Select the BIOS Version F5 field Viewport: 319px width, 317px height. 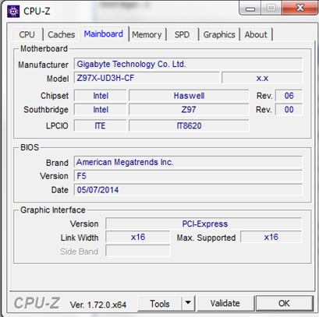[x=188, y=176]
